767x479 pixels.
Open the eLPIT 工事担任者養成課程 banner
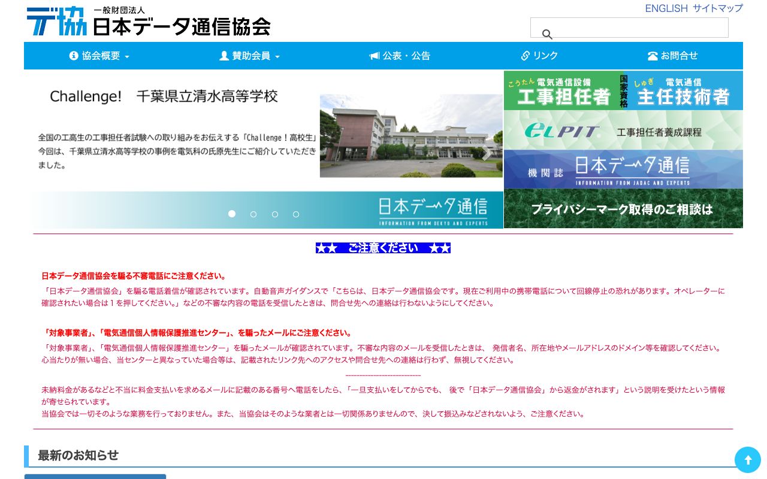click(623, 130)
